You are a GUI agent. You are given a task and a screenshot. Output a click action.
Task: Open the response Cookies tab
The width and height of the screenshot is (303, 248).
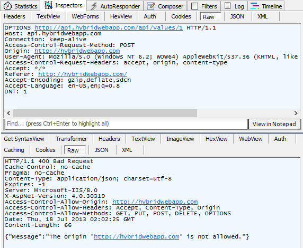click(x=46, y=150)
